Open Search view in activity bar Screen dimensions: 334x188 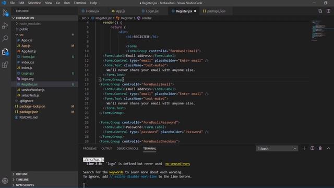tap(5, 39)
